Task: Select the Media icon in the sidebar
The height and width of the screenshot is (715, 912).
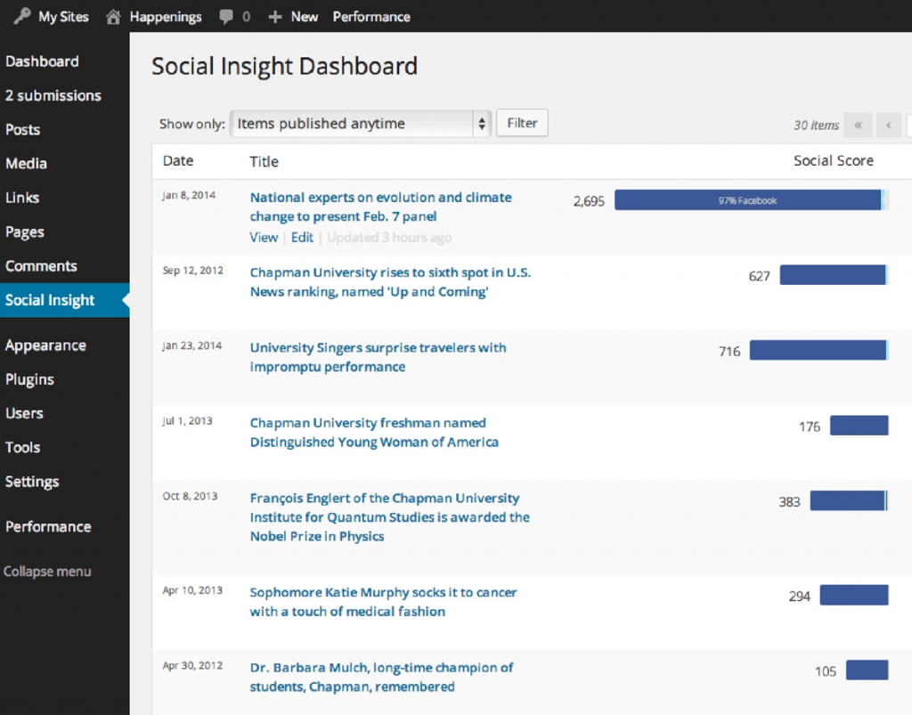Action: (x=26, y=163)
